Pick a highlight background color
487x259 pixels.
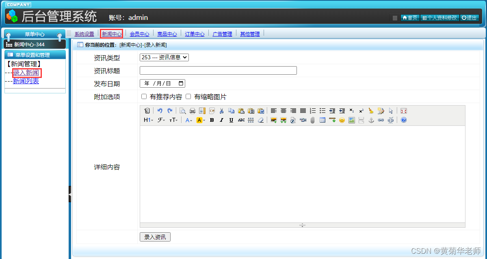pos(201,120)
